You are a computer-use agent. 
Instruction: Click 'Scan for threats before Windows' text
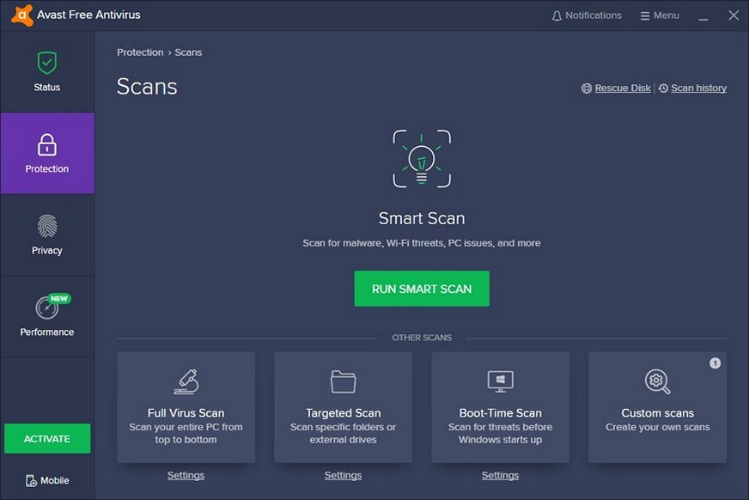coord(500,433)
